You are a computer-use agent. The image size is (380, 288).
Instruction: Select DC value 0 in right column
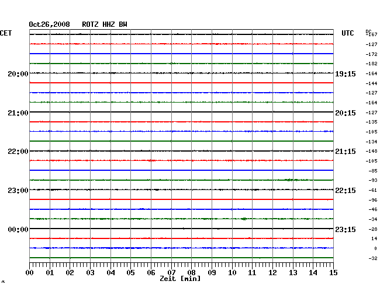[376, 248]
